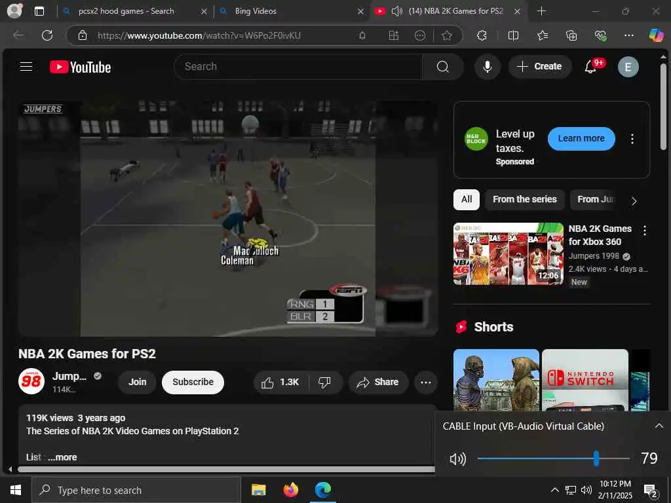The image size is (671, 503).
Task: Open the YouTube guide hamburger menu
Action: click(26, 67)
